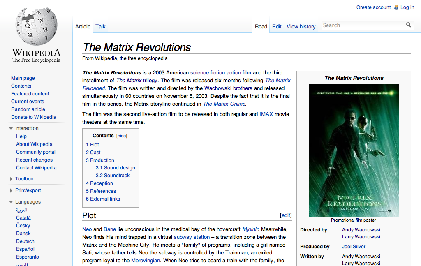Click the promotional film poster image

354,150
